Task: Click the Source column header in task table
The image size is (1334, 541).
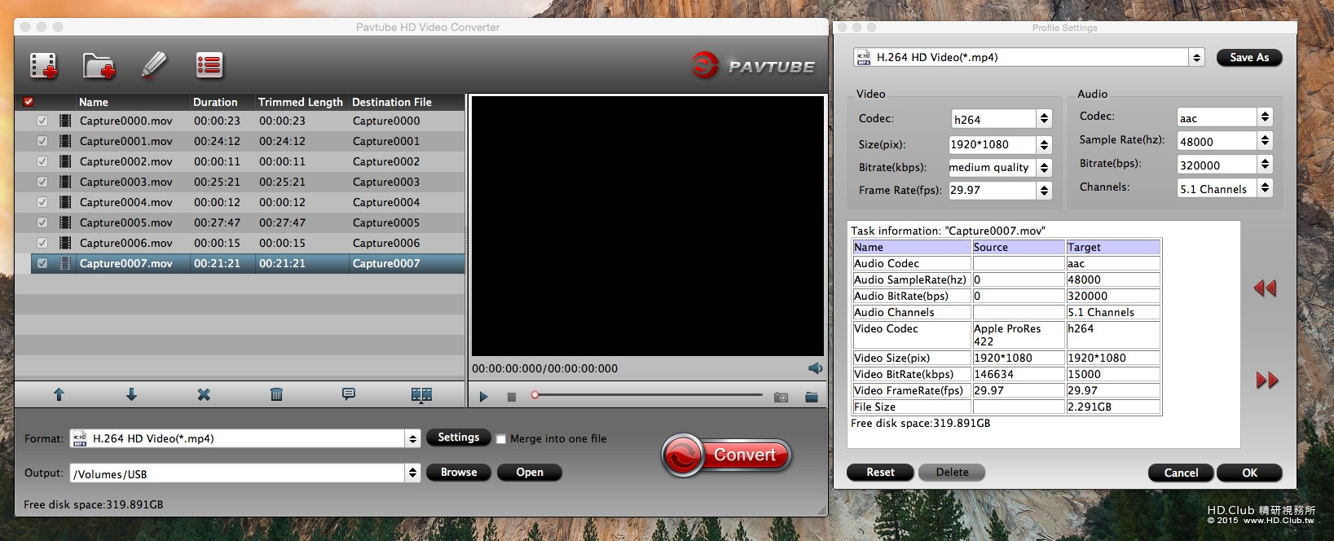Action: (x=1019, y=247)
